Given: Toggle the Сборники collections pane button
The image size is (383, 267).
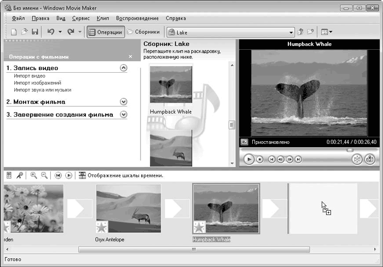Looking at the screenshot, I should [x=143, y=32].
